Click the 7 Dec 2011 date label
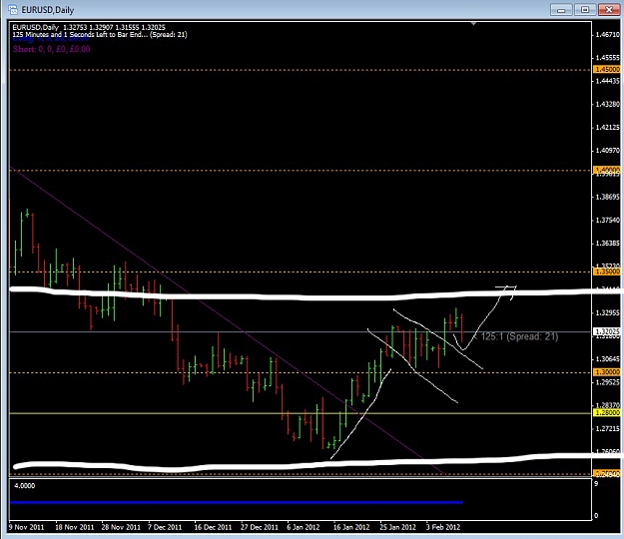 point(165,527)
